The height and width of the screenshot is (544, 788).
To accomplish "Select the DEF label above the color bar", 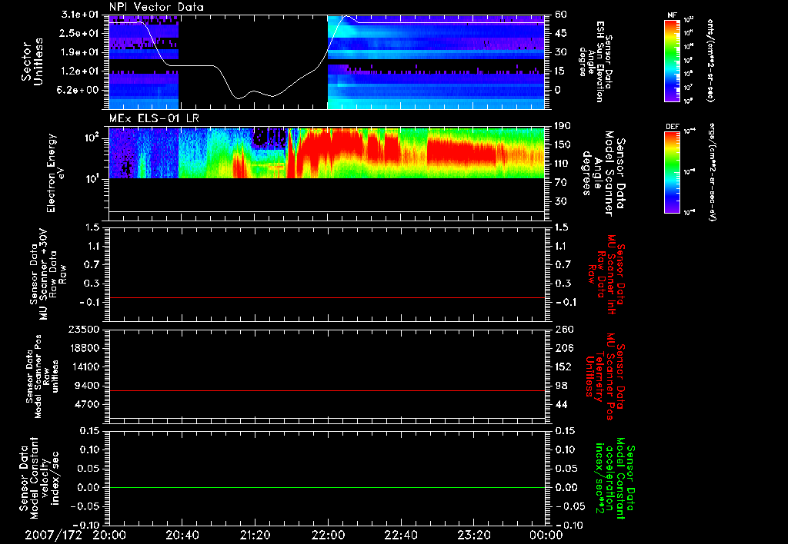I will (672, 127).
